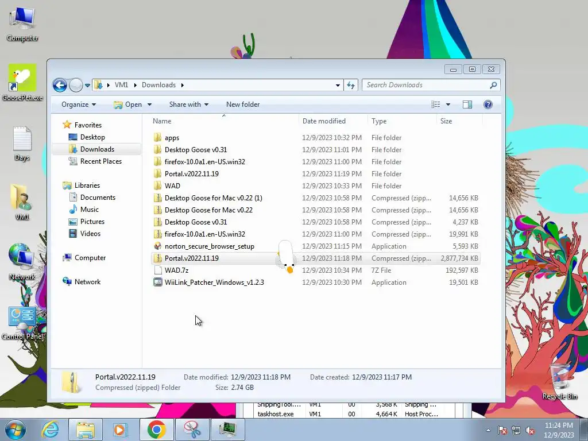This screenshot has width=588, height=441.
Task: Open Google Chrome from the taskbar
Action: coord(157,430)
